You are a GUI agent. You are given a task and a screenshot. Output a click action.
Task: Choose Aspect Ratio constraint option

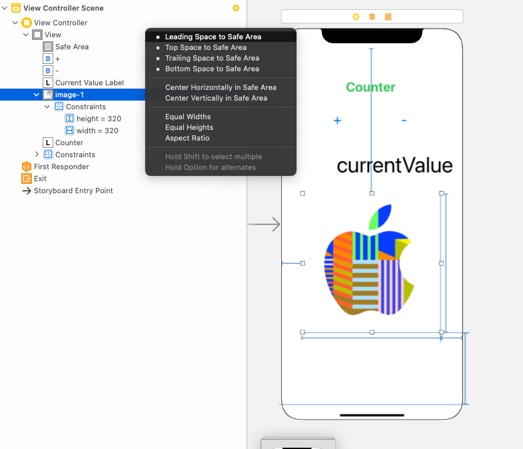221,138
